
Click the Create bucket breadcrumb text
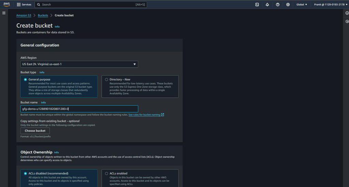tap(64, 15)
